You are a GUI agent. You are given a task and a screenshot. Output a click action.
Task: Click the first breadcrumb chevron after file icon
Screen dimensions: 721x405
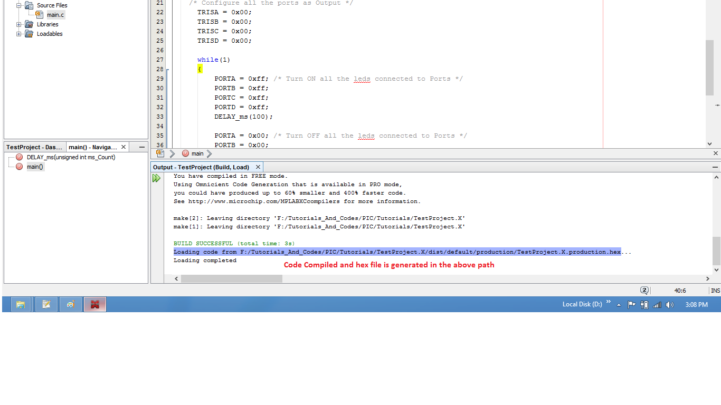pyautogui.click(x=173, y=153)
